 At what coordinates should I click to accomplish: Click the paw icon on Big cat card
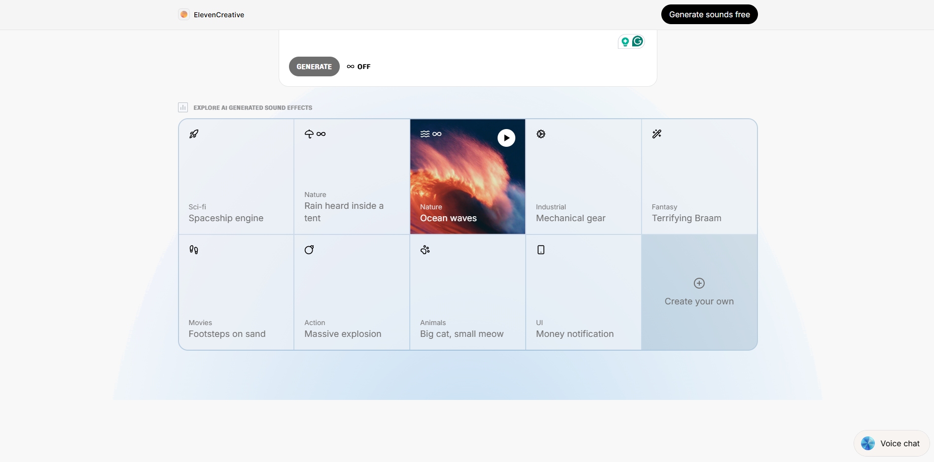pyautogui.click(x=425, y=250)
